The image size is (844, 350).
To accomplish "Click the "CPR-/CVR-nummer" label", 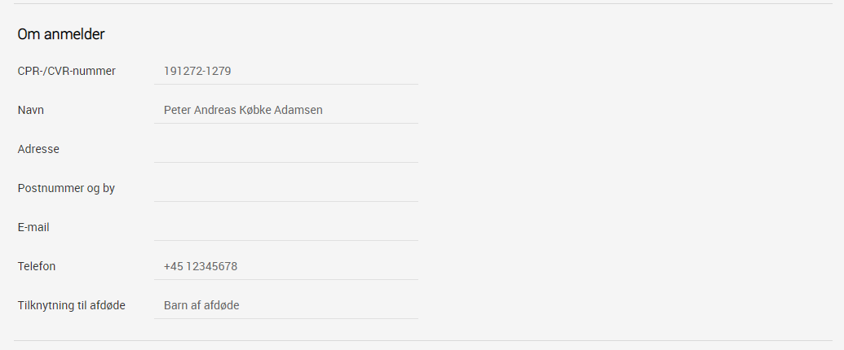I will pos(66,71).
